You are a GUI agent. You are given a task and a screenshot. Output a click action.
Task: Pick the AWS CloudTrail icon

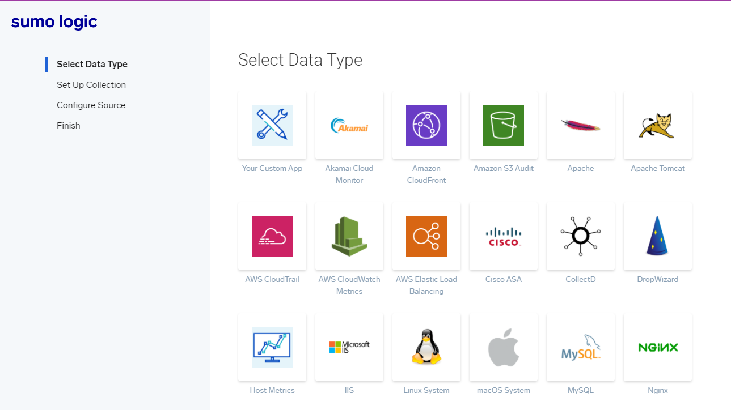pyautogui.click(x=272, y=236)
